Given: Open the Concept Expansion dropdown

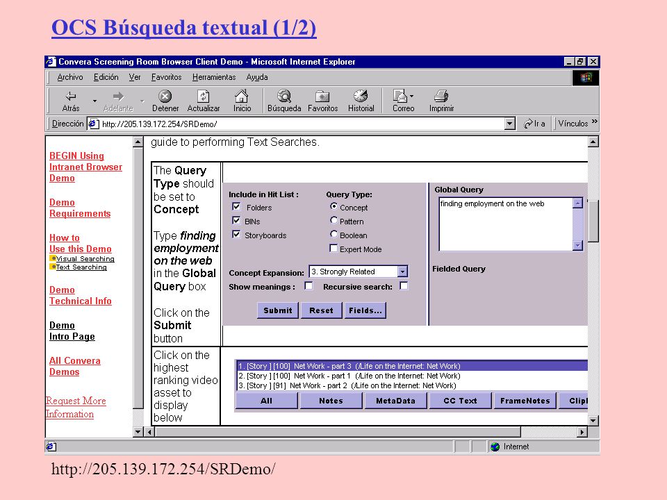Looking at the screenshot, I should click(x=402, y=272).
